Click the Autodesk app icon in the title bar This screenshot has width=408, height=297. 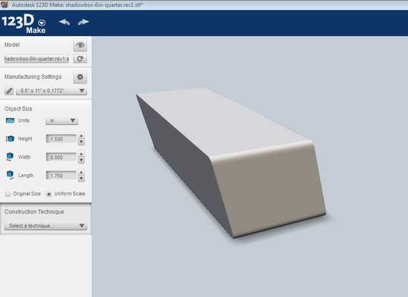pyautogui.click(x=5, y=5)
